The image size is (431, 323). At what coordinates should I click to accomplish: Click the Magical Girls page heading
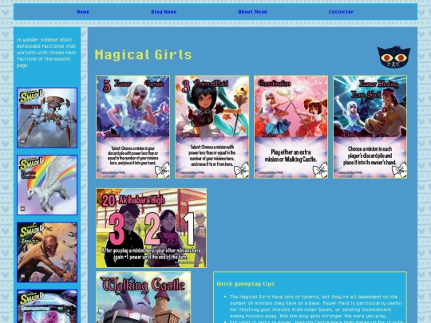click(143, 55)
